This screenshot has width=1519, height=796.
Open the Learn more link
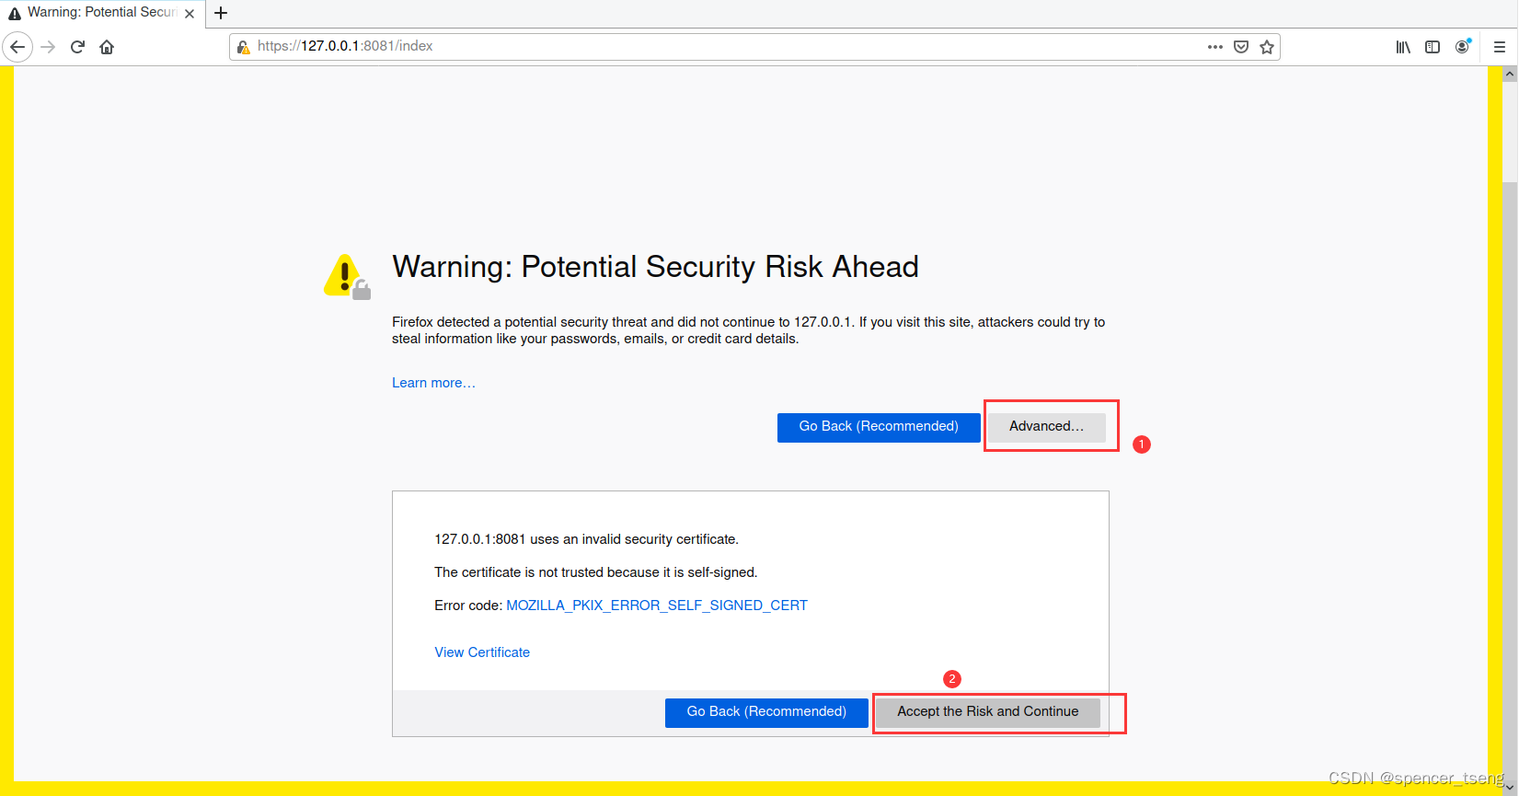click(432, 382)
